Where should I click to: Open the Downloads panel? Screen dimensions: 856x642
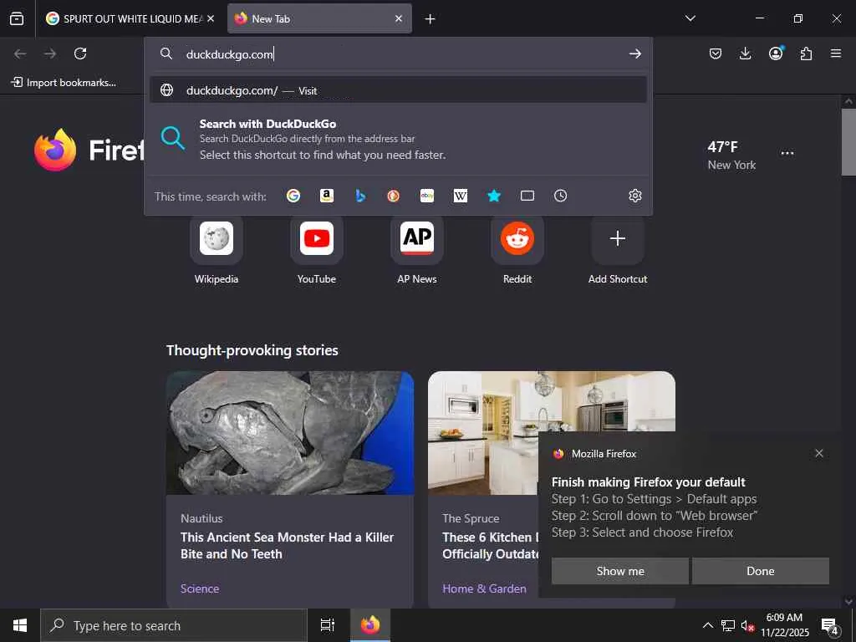[x=745, y=53]
